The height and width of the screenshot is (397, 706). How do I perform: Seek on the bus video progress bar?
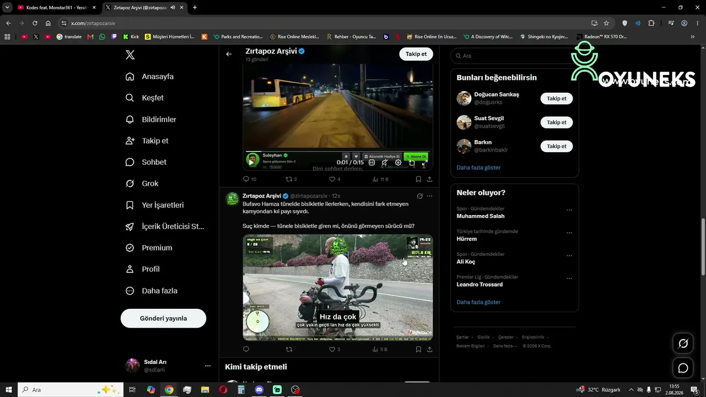point(338,152)
